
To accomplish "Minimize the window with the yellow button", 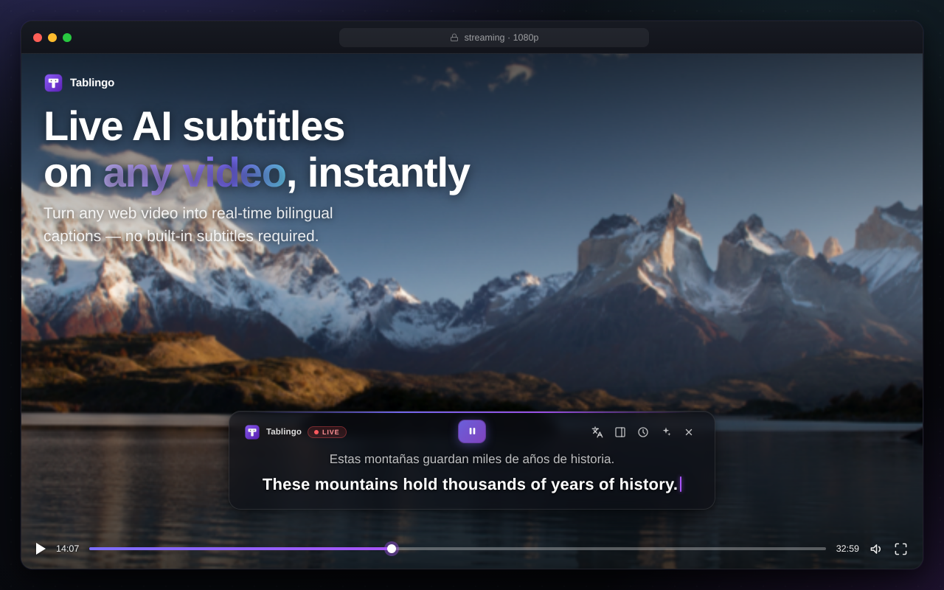I will pos(52,38).
